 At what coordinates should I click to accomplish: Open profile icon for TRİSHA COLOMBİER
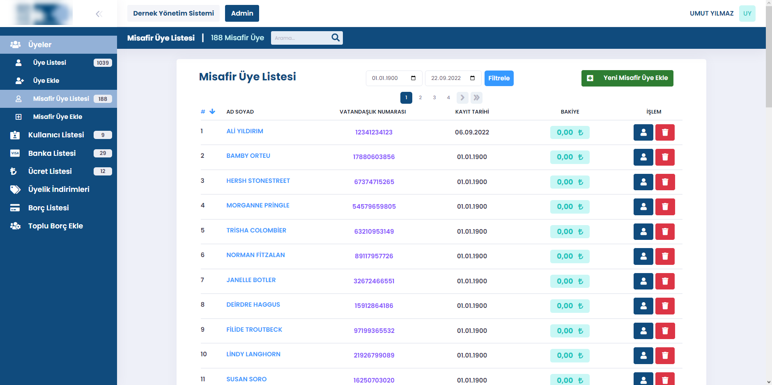click(643, 232)
